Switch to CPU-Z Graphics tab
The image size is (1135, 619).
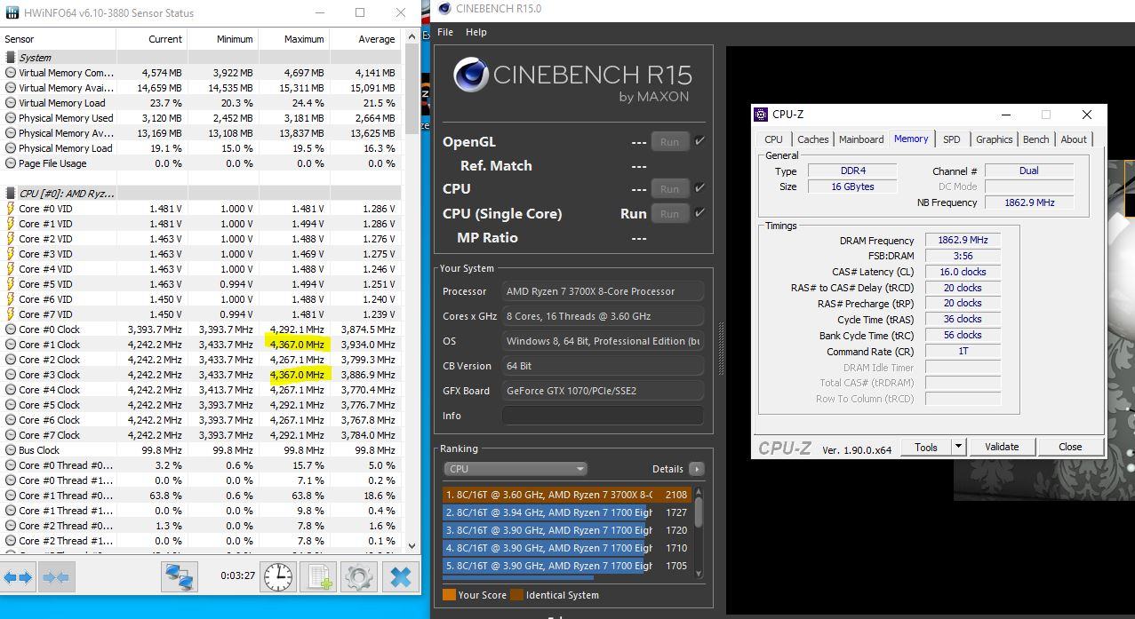coord(994,139)
